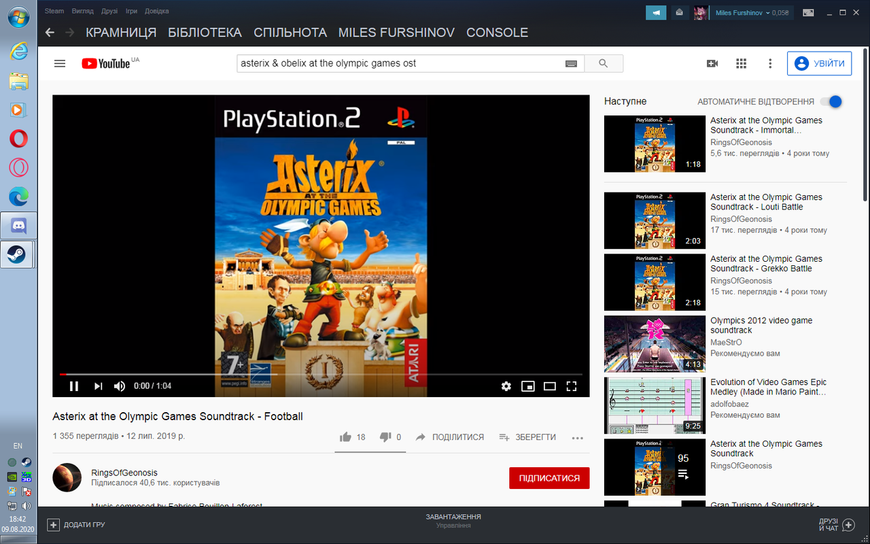
Task: Click taskbar clock showing 18:42
Action: coord(18,519)
